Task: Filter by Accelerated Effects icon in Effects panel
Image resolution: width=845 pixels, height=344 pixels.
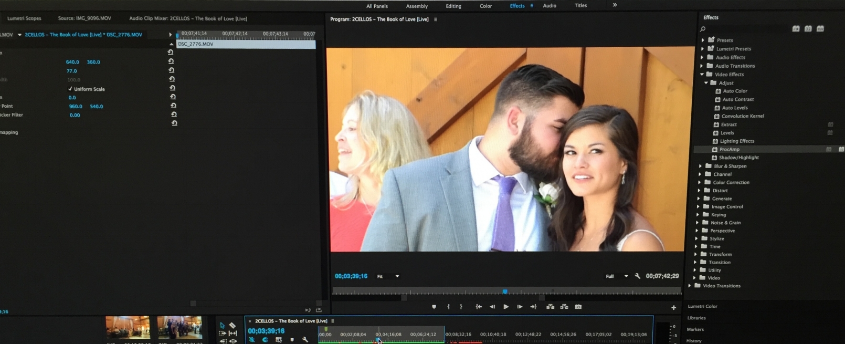Action: [796, 28]
